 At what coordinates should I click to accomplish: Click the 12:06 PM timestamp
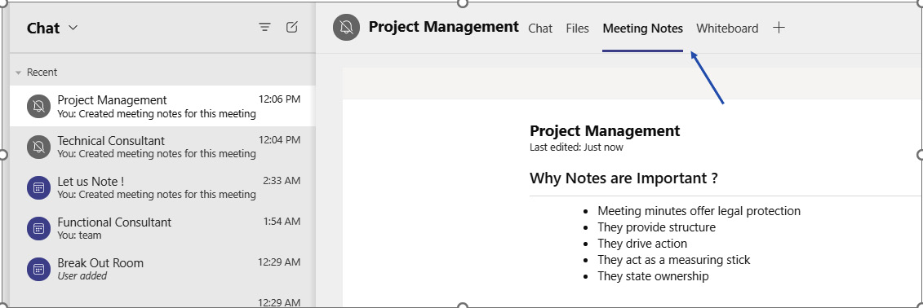(x=280, y=99)
